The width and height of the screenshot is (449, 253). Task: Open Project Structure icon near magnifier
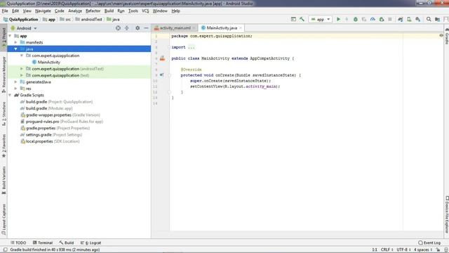(437, 19)
